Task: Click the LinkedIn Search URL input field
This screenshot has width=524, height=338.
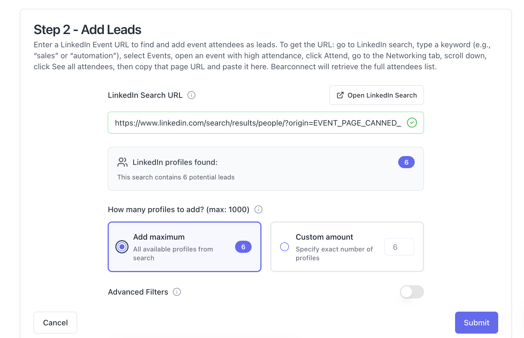Action: coord(258,123)
